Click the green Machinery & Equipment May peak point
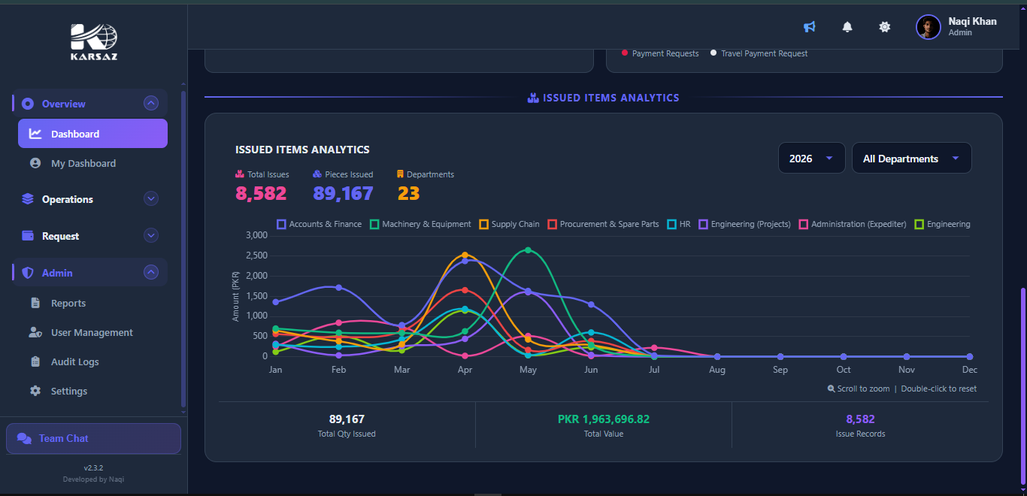1027x496 pixels. click(x=528, y=250)
